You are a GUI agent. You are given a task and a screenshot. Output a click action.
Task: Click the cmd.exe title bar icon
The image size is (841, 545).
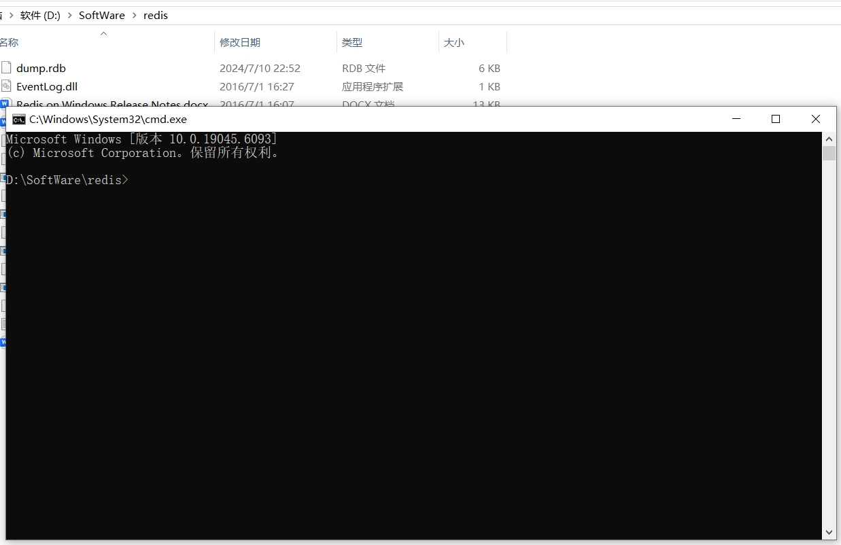19,119
